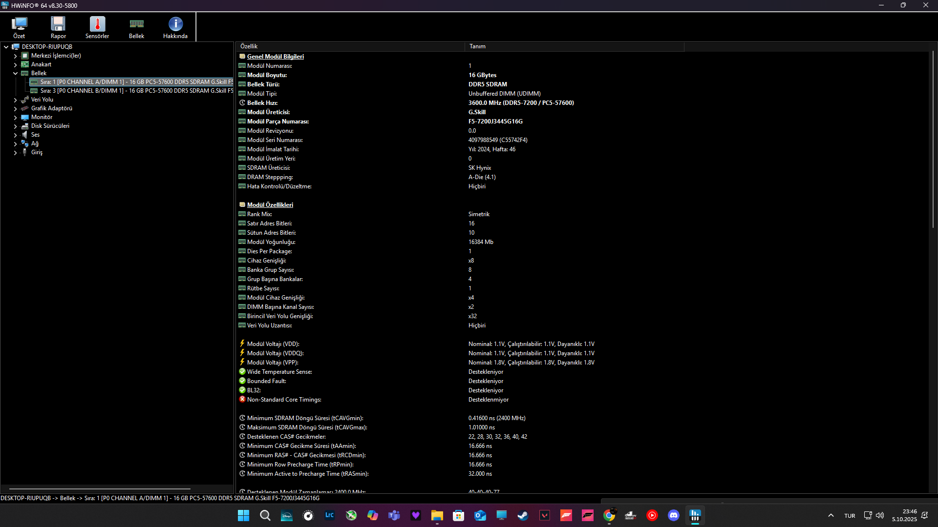Click the Genel Modül Bilgileri heading
938x527 pixels.
[x=275, y=57]
